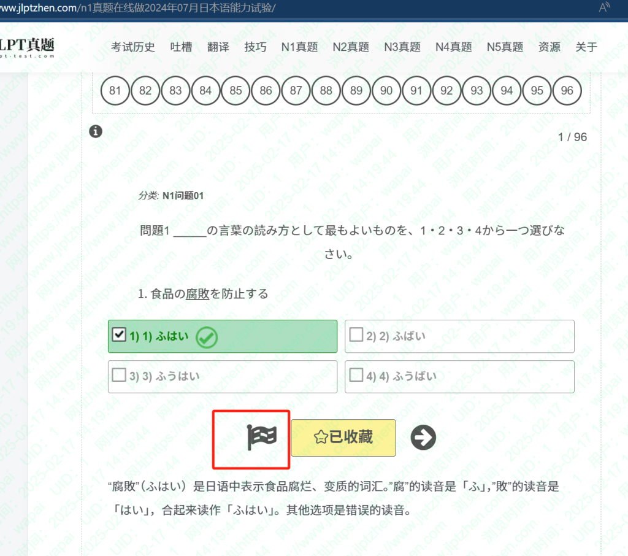Toggle checkbox for answer 1) ふはい
628x556 pixels.
[x=119, y=334]
